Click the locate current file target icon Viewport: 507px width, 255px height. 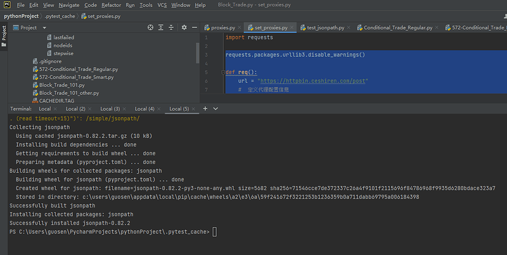click(x=150, y=27)
